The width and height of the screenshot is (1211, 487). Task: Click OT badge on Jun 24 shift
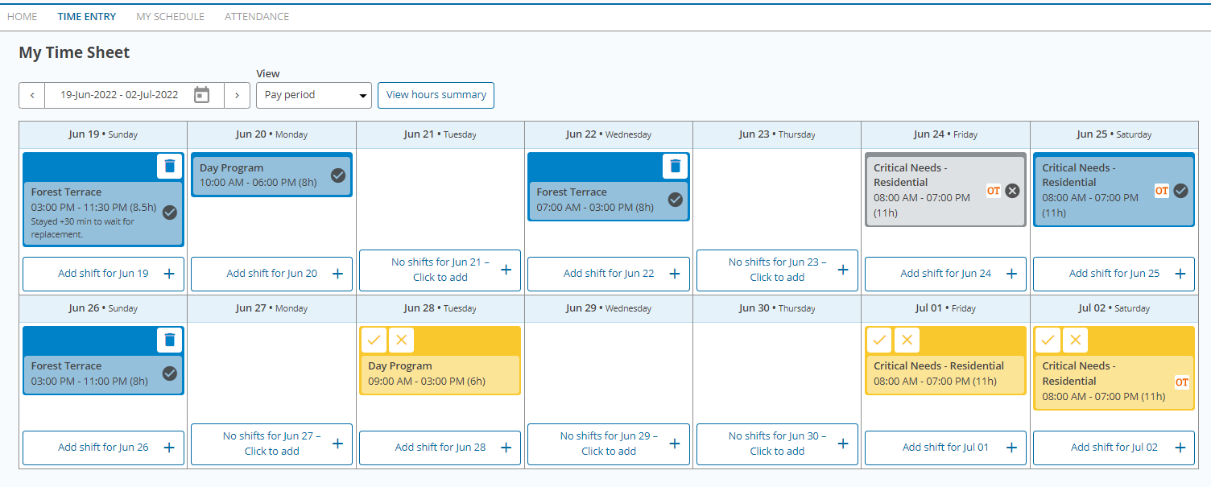(994, 191)
